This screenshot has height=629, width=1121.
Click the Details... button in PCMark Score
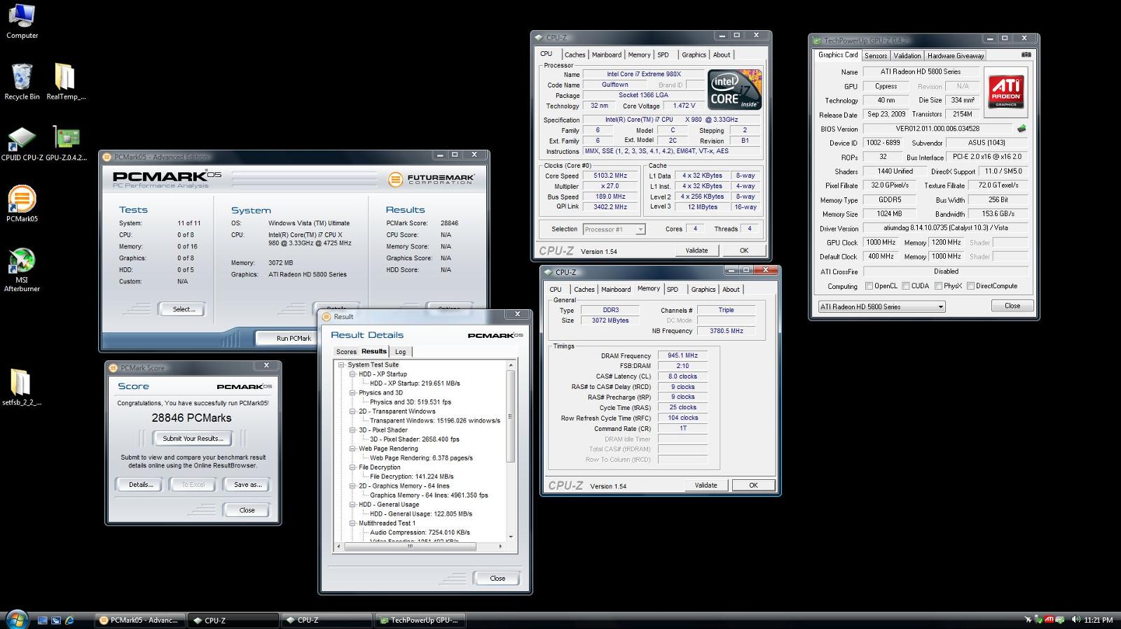(140, 484)
